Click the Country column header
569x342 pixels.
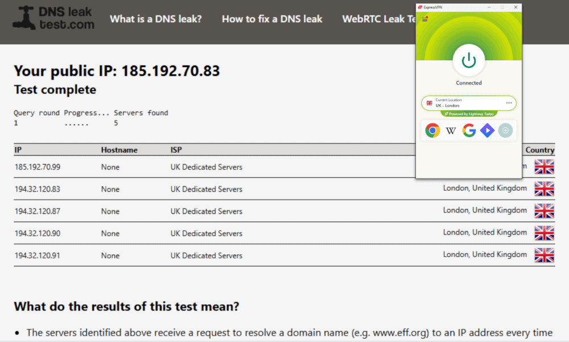point(540,150)
